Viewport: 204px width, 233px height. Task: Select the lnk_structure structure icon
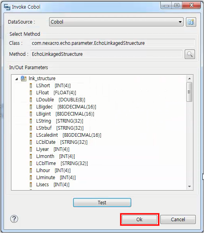click(x=24, y=79)
